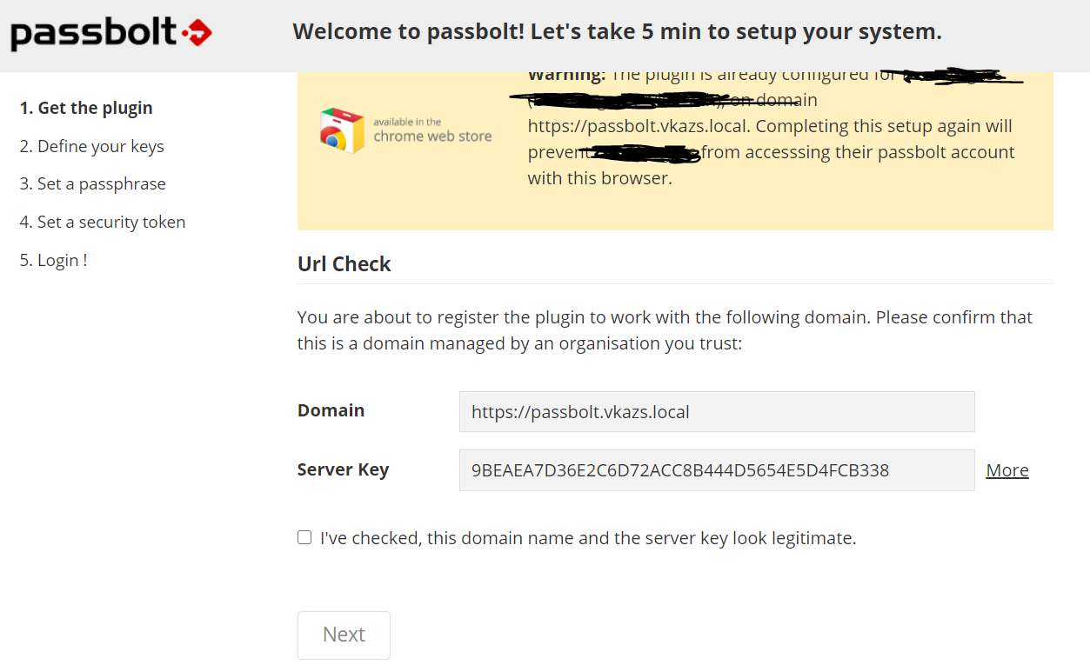
Task: Select step 2 Define your keys
Action: [92, 146]
